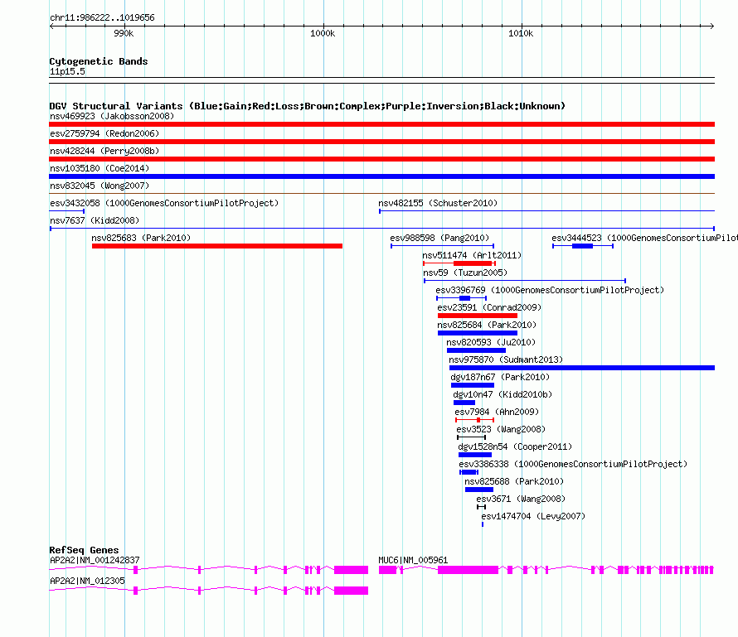Open nsv825688 (Park2010) variant label
This screenshot has height=637, width=738.
(x=514, y=481)
